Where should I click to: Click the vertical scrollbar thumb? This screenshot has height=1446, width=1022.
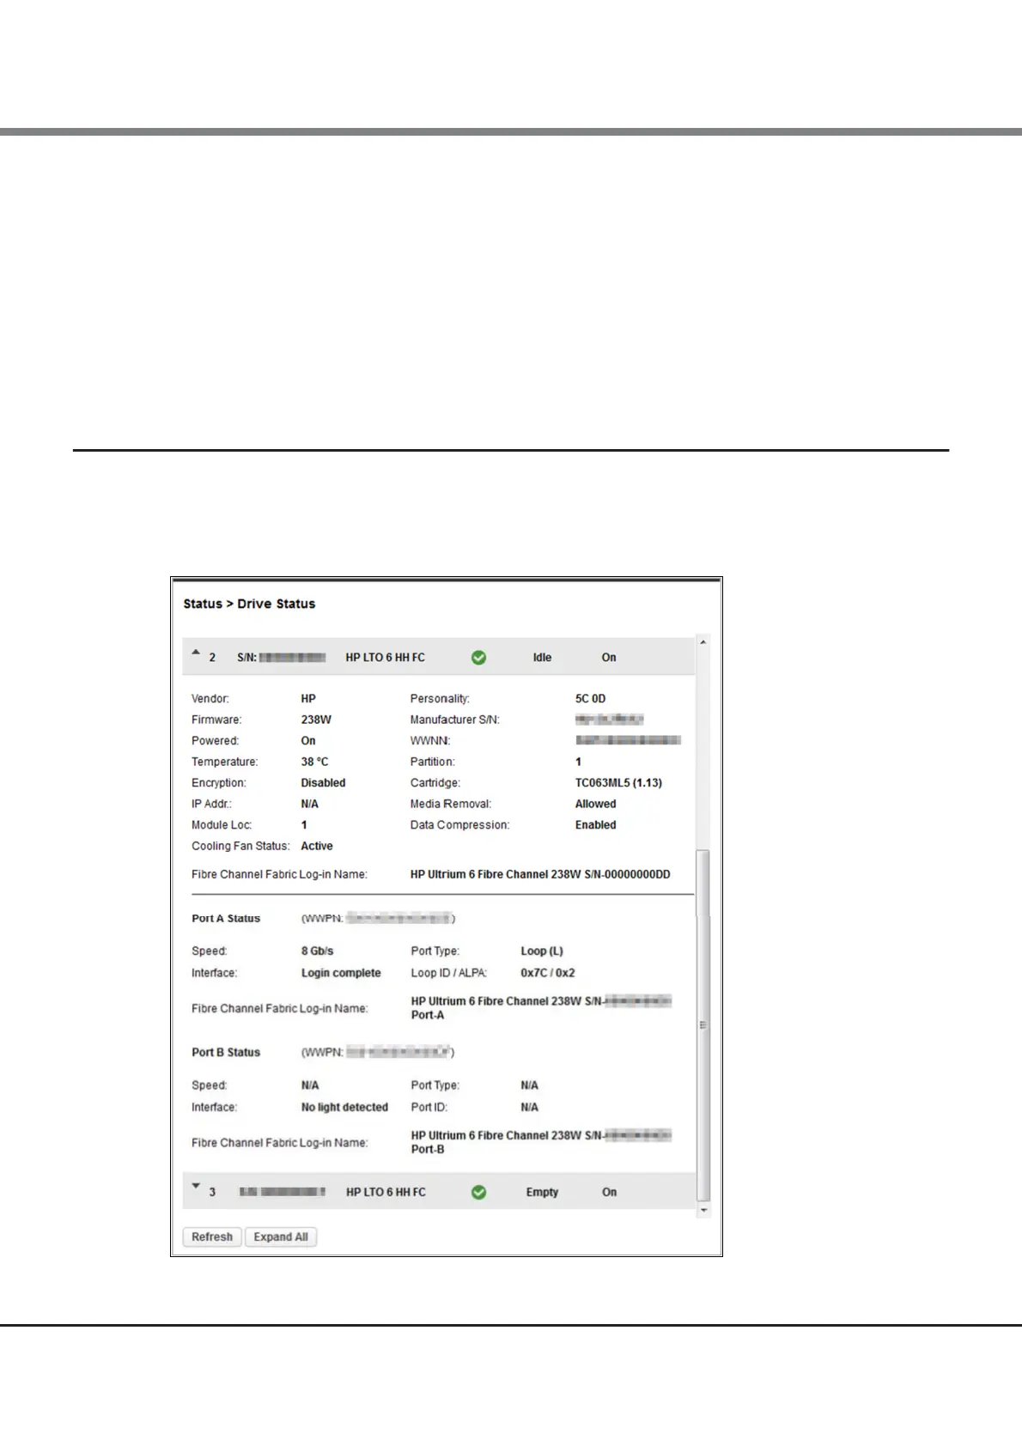click(703, 1024)
